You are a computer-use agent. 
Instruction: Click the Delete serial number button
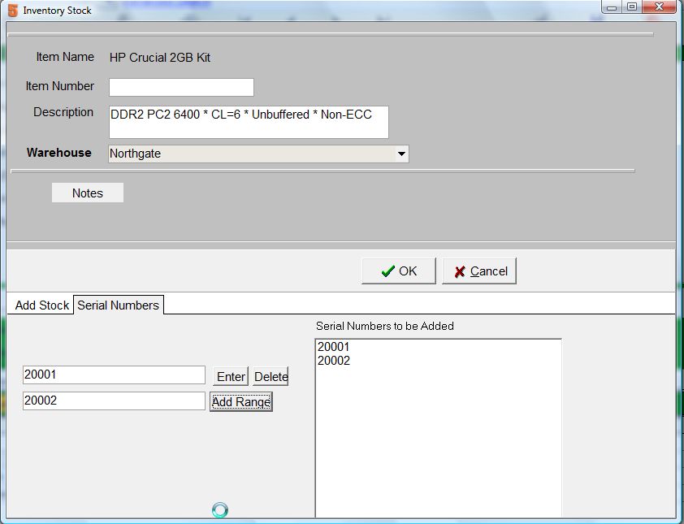(271, 376)
